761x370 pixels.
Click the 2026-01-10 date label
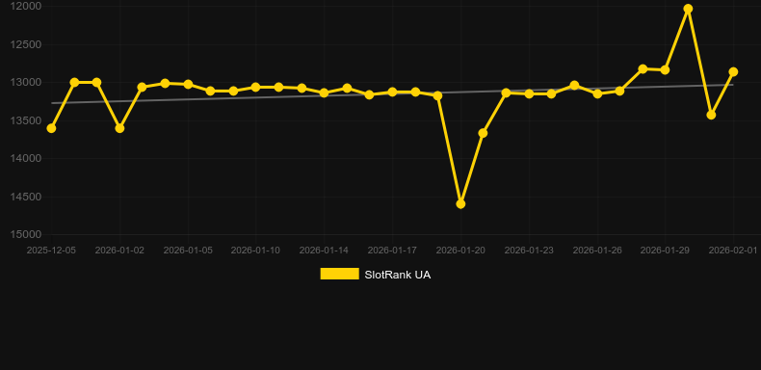[255, 251]
